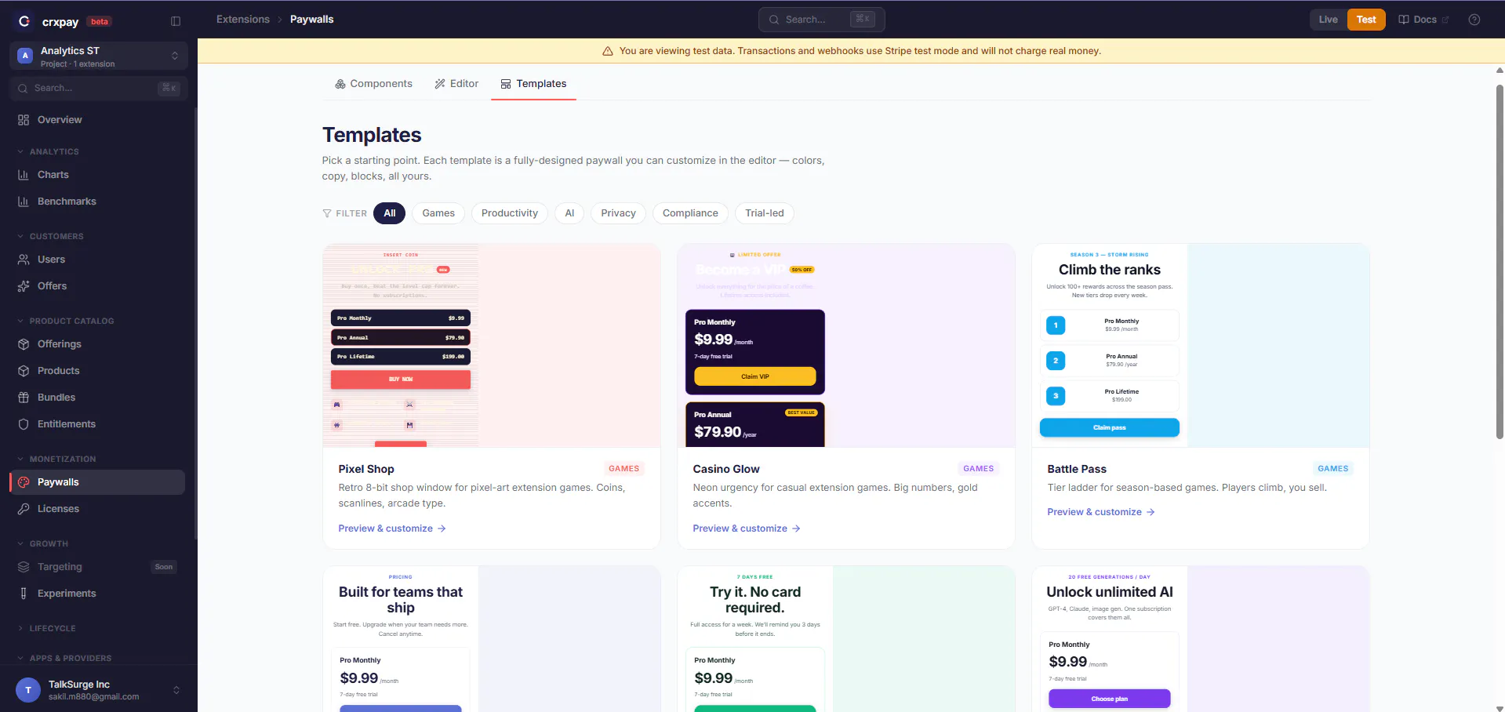The width and height of the screenshot is (1505, 712).
Task: Open the help question-mark icon
Action: [x=1474, y=20]
